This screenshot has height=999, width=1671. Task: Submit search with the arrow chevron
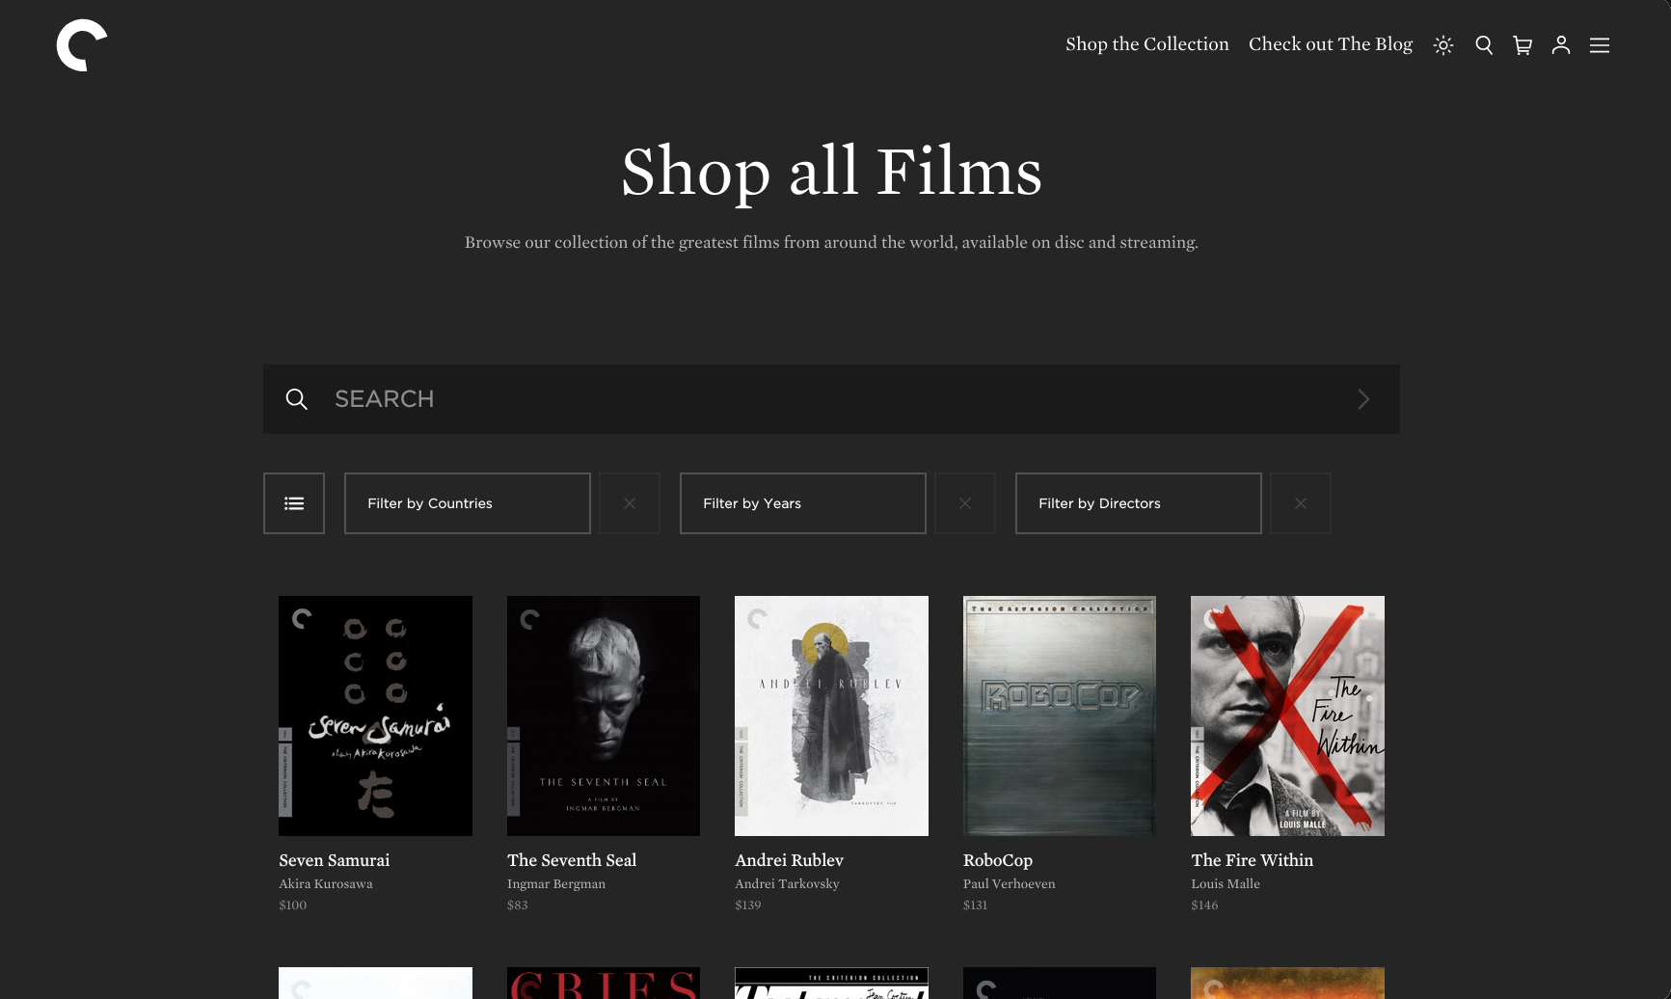pyautogui.click(x=1362, y=399)
